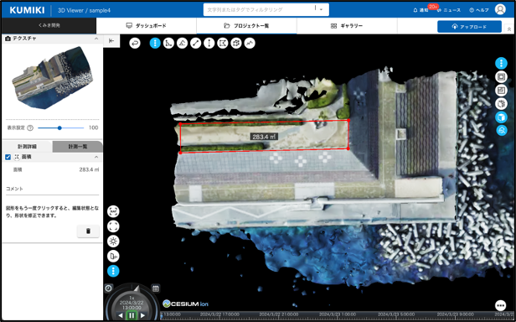
Task: Select the area polygon measurement tool
Action: [223, 43]
